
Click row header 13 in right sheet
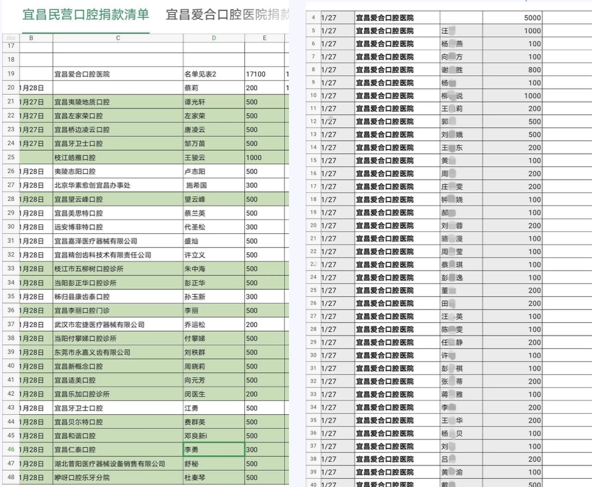click(x=314, y=135)
